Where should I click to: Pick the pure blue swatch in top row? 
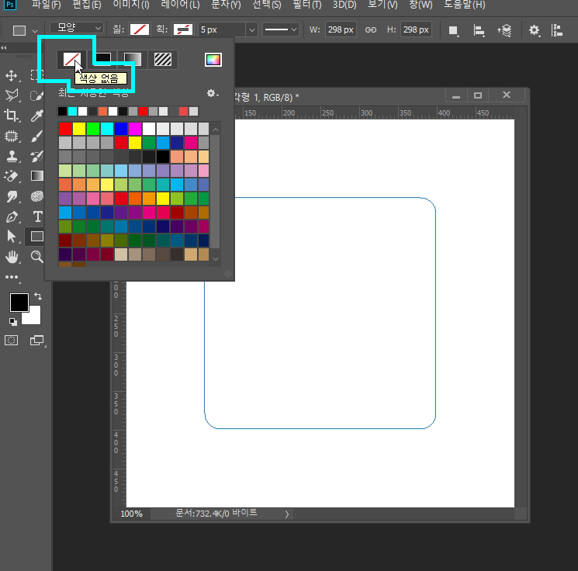point(121,129)
